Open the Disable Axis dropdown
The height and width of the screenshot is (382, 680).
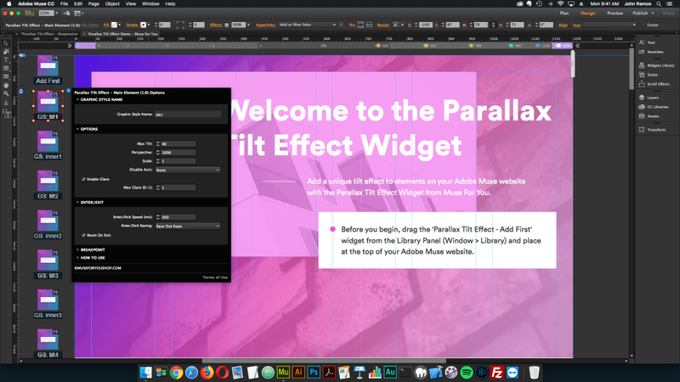click(187, 170)
